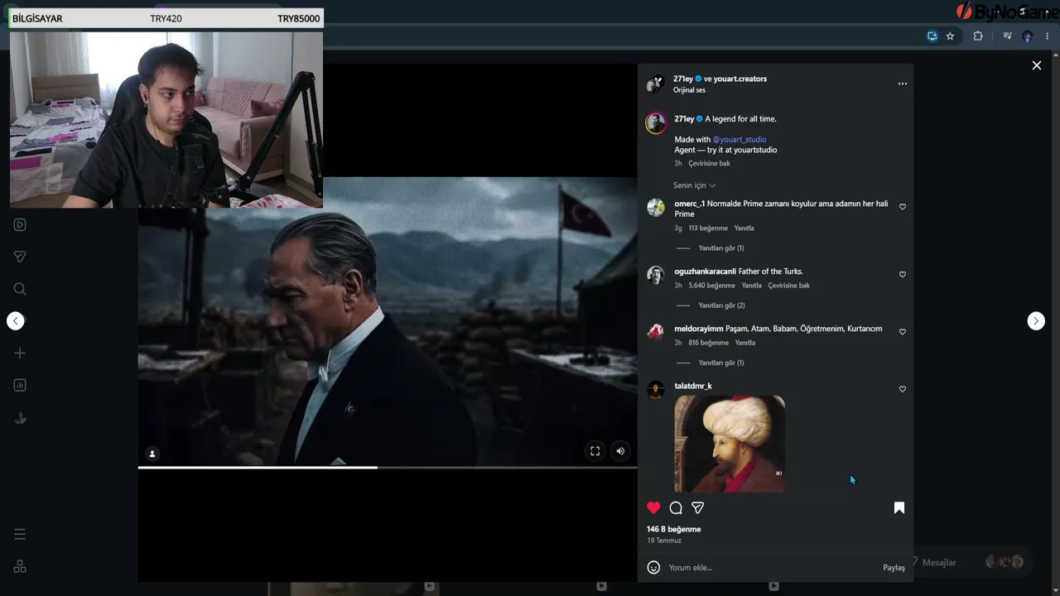Open the hamburger More menu in sidebar
This screenshot has width=1060, height=596.
[x=20, y=534]
